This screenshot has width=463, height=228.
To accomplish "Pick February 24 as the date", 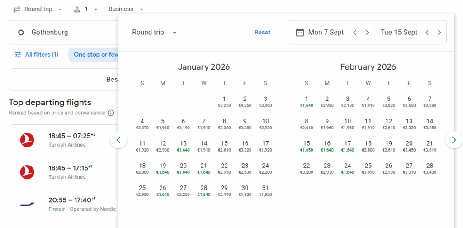I will [x=348, y=168].
